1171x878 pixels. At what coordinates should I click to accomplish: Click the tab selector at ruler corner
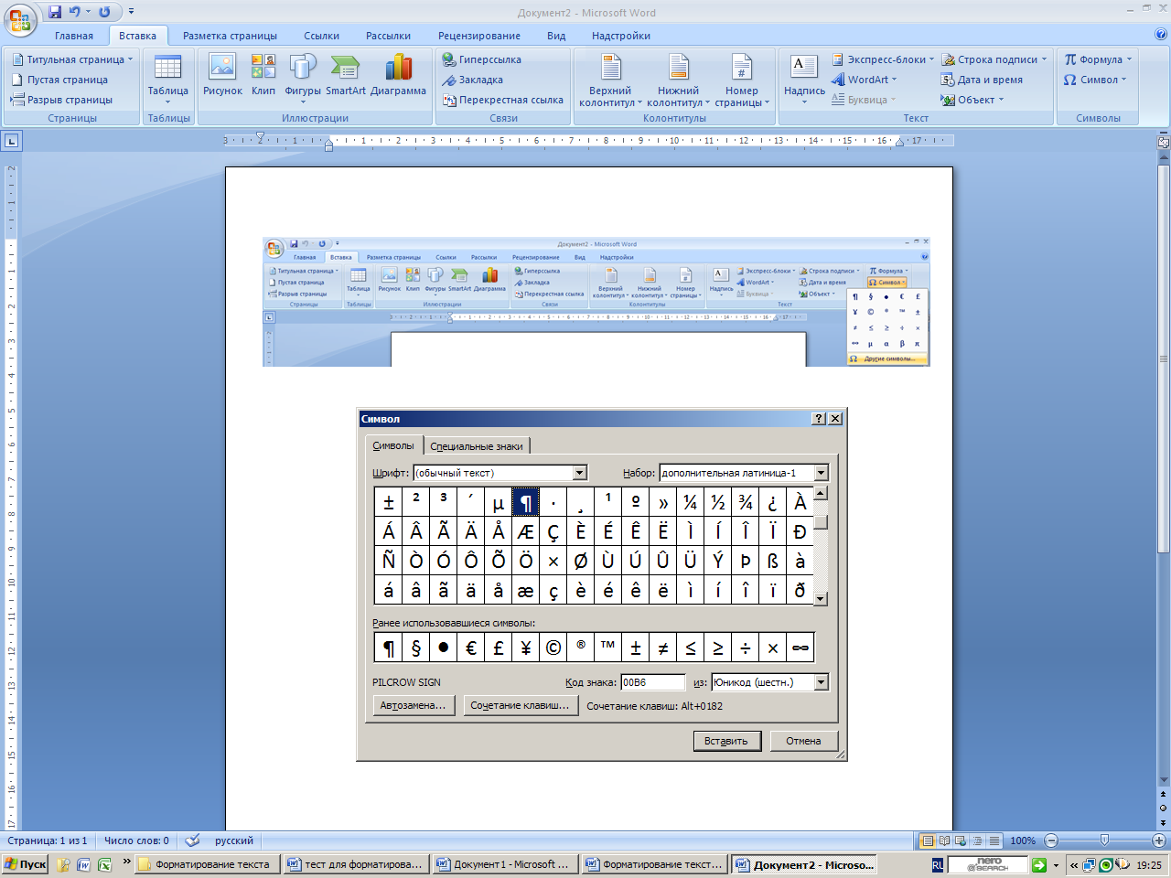pos(12,141)
